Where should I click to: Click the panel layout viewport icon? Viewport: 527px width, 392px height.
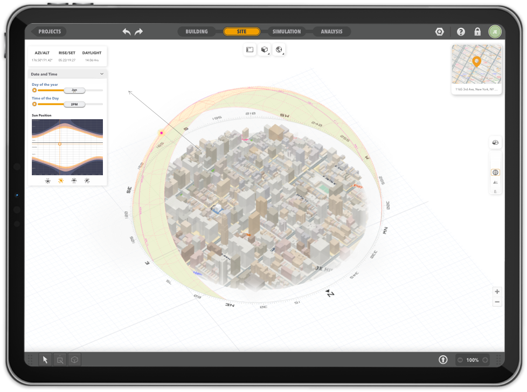(x=249, y=50)
